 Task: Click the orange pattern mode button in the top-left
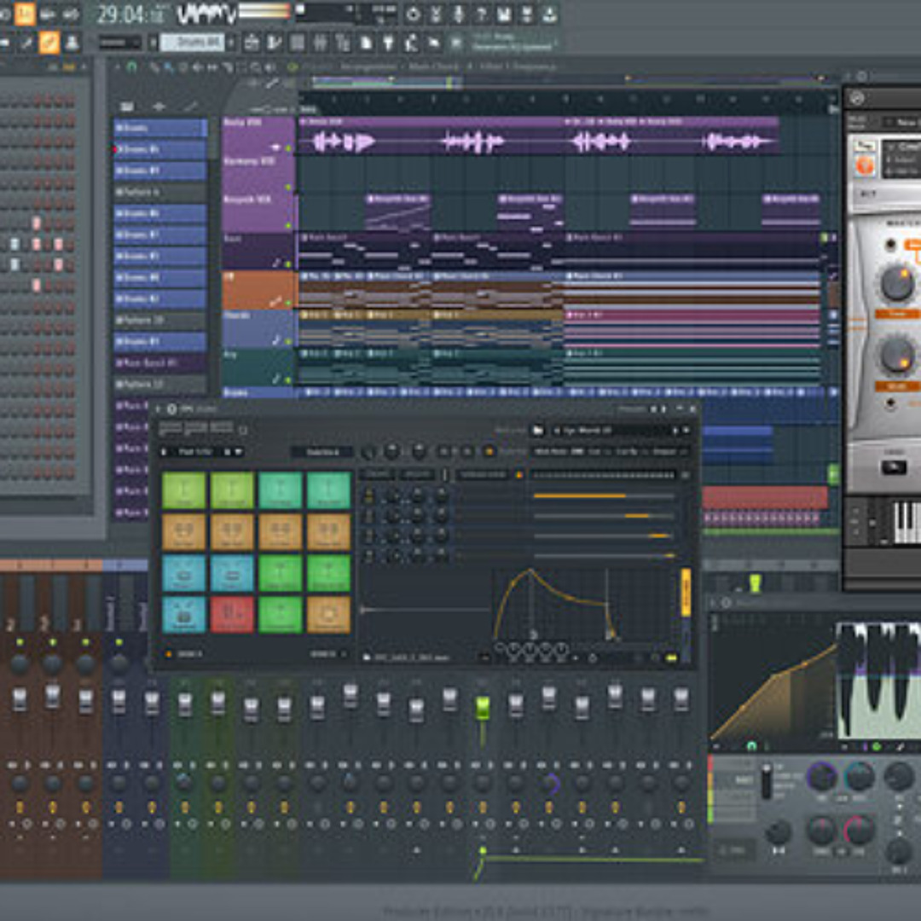(x=25, y=14)
